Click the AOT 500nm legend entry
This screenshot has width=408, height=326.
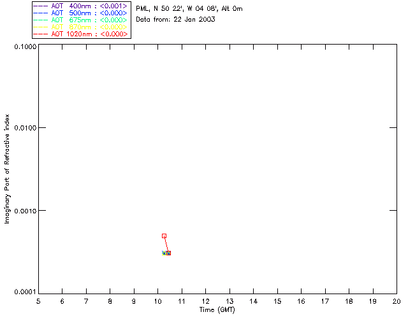[80, 13]
